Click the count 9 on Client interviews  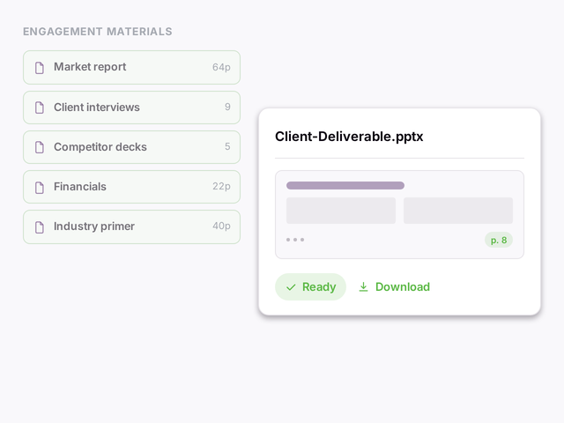(227, 107)
